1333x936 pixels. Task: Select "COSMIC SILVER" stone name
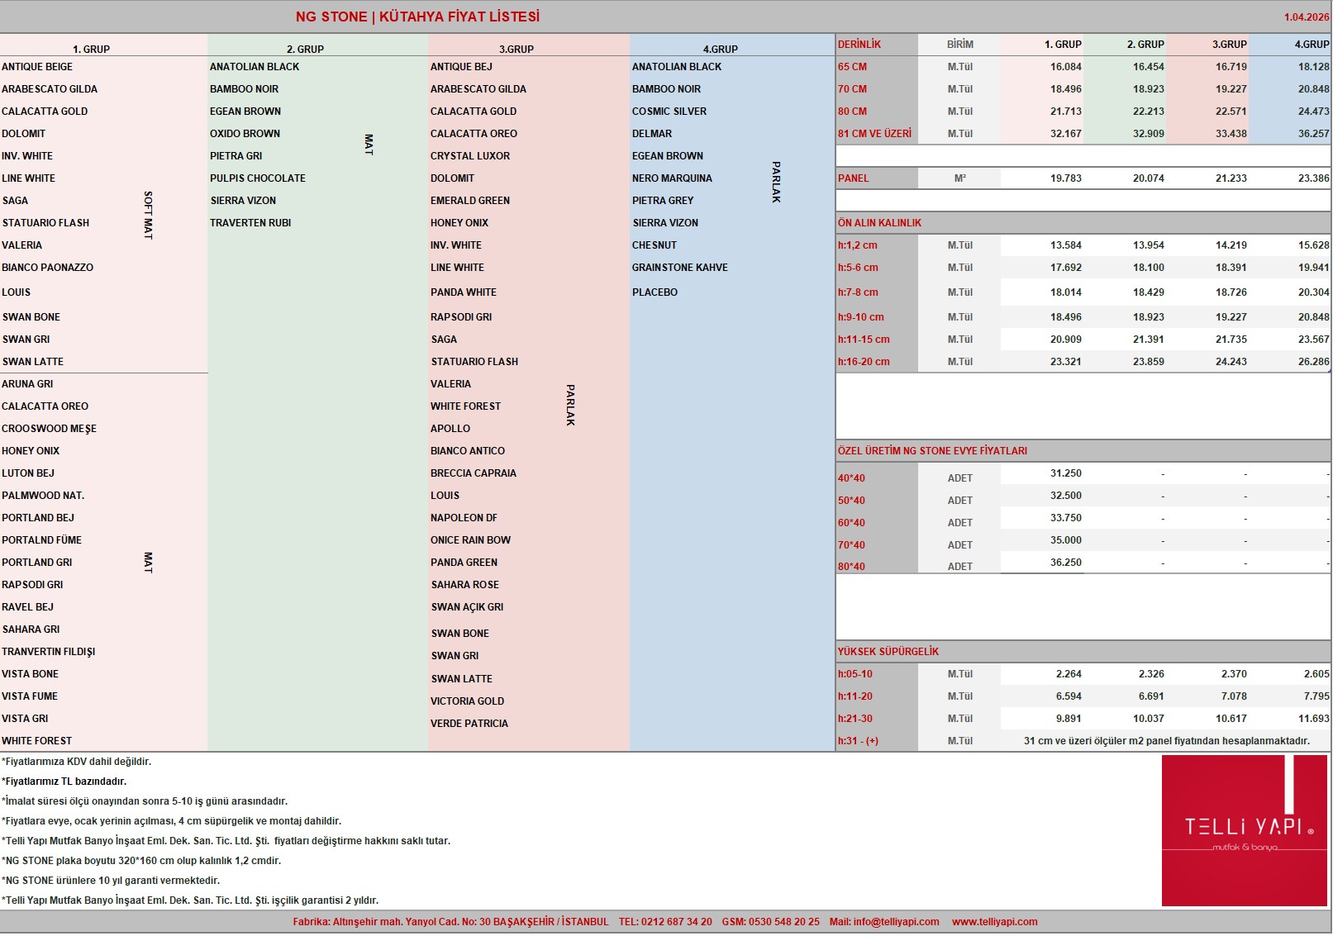669,112
